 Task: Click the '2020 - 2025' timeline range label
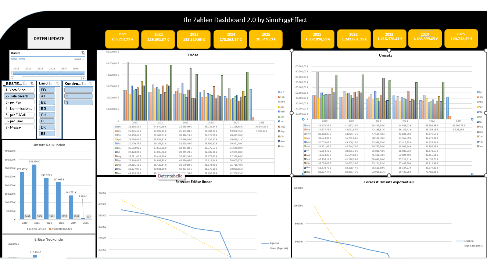pos(18,59)
